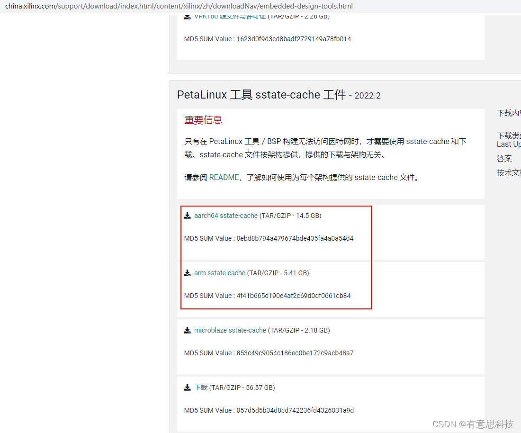The height and width of the screenshot is (433, 521).
Task: Click the download icon beside aarch64 sstate-cache
Action: [187, 215]
